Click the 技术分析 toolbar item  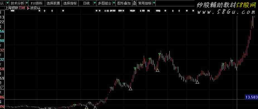[18, 3]
